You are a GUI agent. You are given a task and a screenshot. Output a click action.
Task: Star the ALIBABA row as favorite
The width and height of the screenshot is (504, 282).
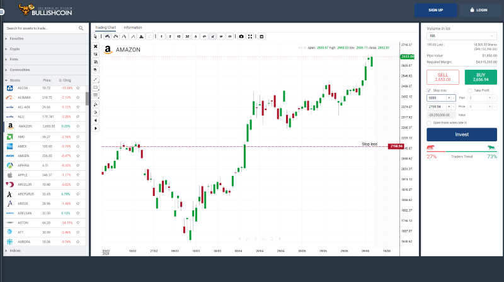pyautogui.click(x=77, y=97)
